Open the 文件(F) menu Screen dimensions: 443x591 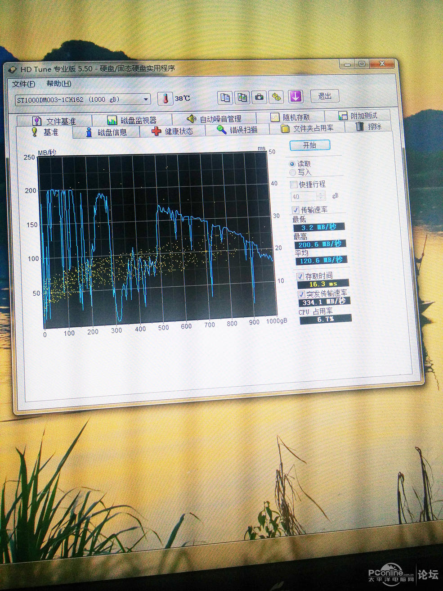click(x=23, y=84)
